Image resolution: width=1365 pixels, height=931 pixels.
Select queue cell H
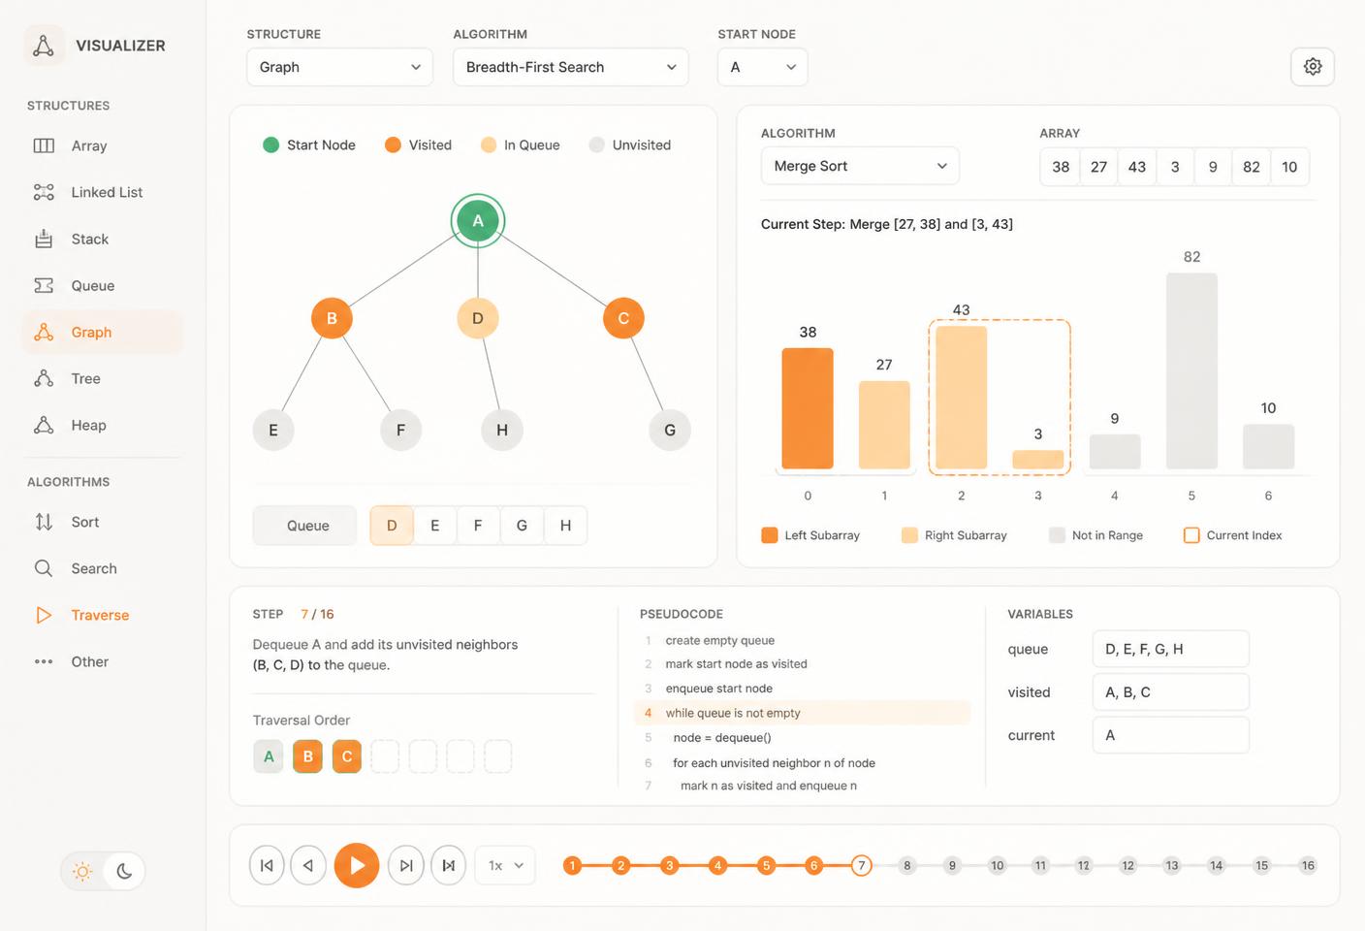tap(565, 526)
